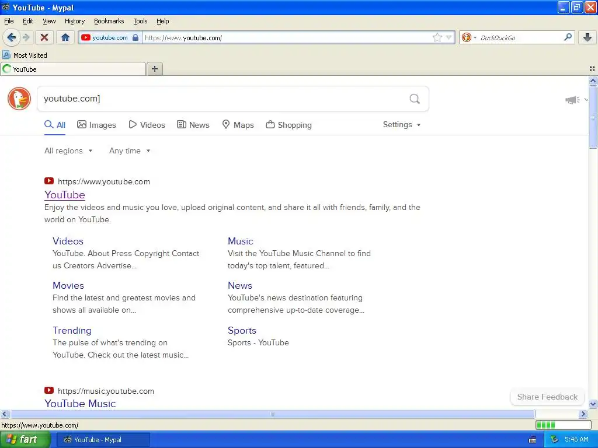Open the DuckDuckGo search engine selector
This screenshot has width=598, height=448.
[x=469, y=37]
